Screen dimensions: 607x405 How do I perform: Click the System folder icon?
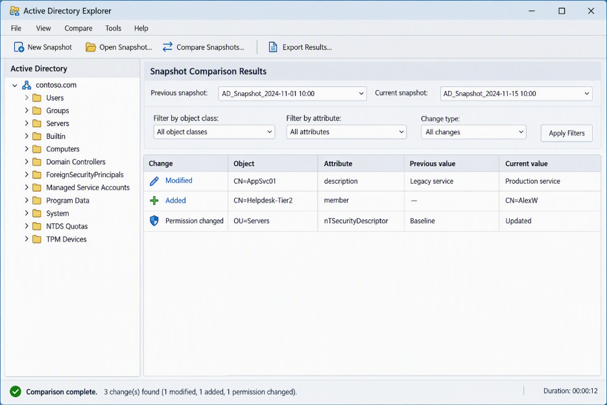click(x=37, y=214)
